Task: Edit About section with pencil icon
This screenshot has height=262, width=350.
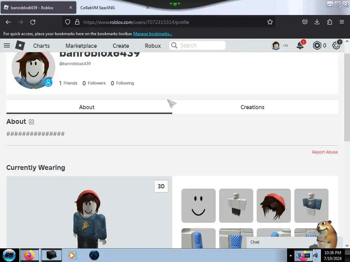Action: pyautogui.click(x=31, y=122)
